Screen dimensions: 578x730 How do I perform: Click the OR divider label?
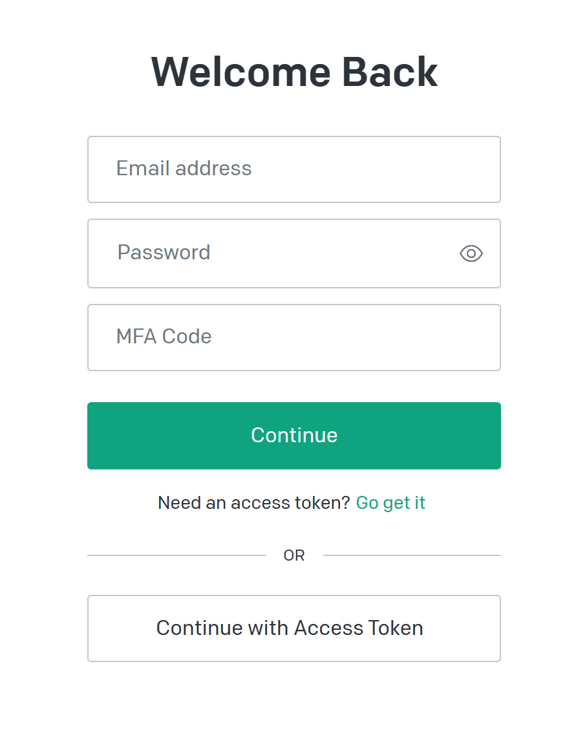click(294, 555)
